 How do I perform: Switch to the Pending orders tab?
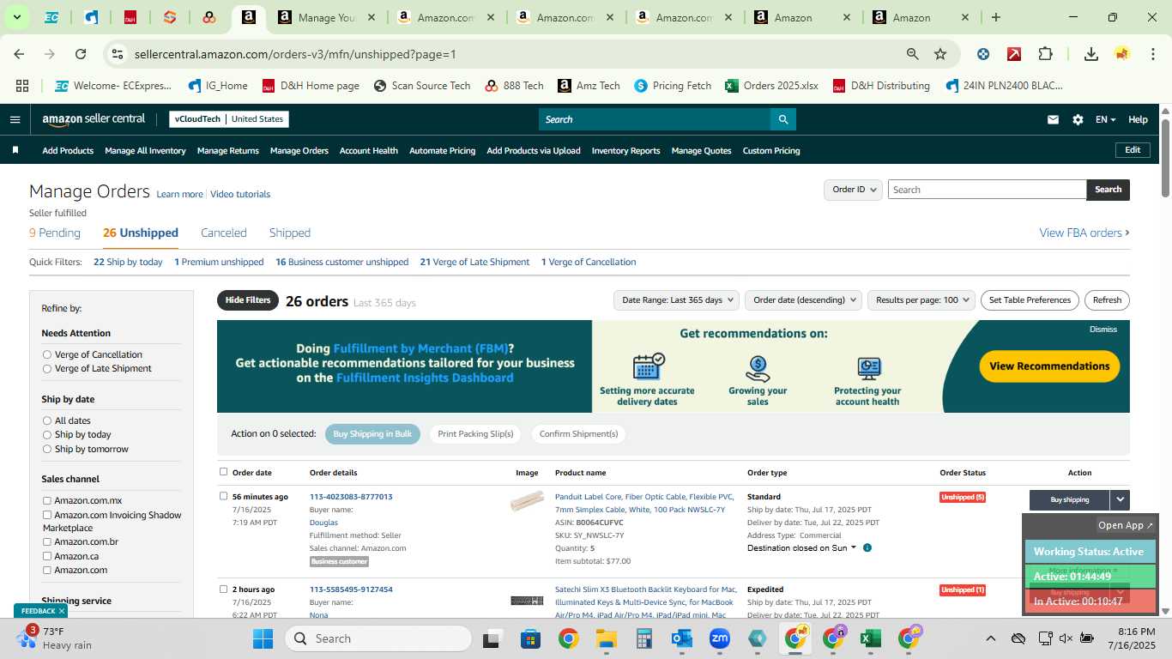[55, 233]
